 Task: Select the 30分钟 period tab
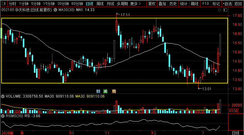[x=63, y=4]
